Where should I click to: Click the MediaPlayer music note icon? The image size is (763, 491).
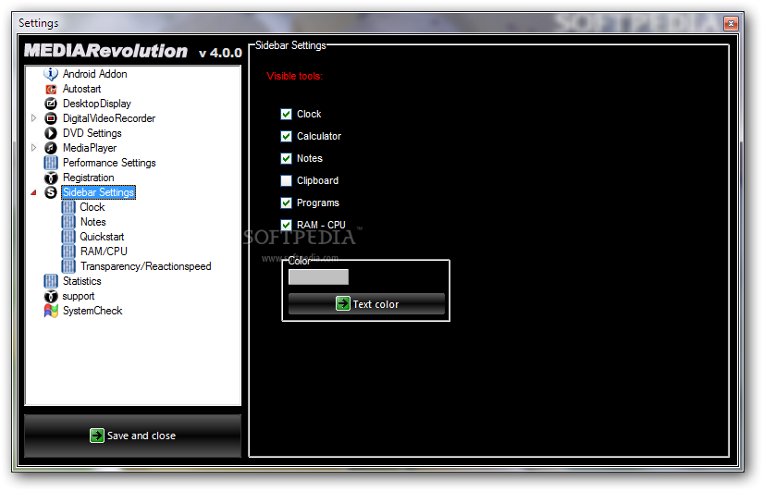(x=51, y=148)
